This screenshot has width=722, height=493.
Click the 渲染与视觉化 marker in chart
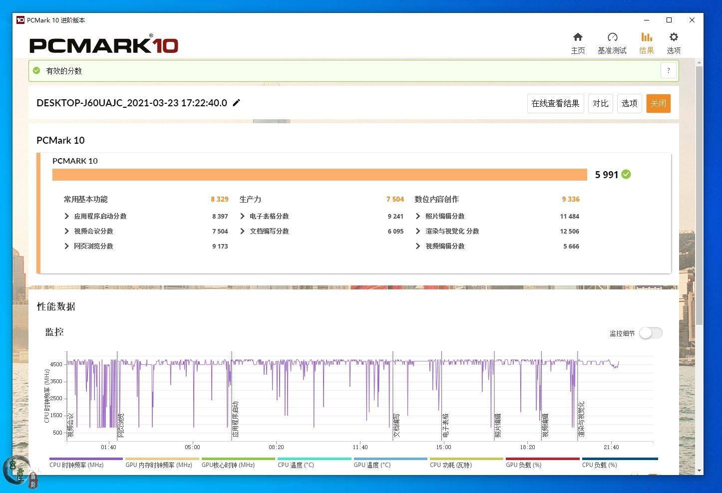pyautogui.click(x=581, y=420)
